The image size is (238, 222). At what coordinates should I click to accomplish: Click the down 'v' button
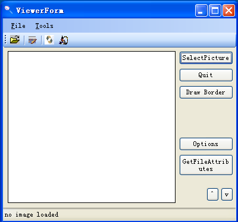(227, 195)
